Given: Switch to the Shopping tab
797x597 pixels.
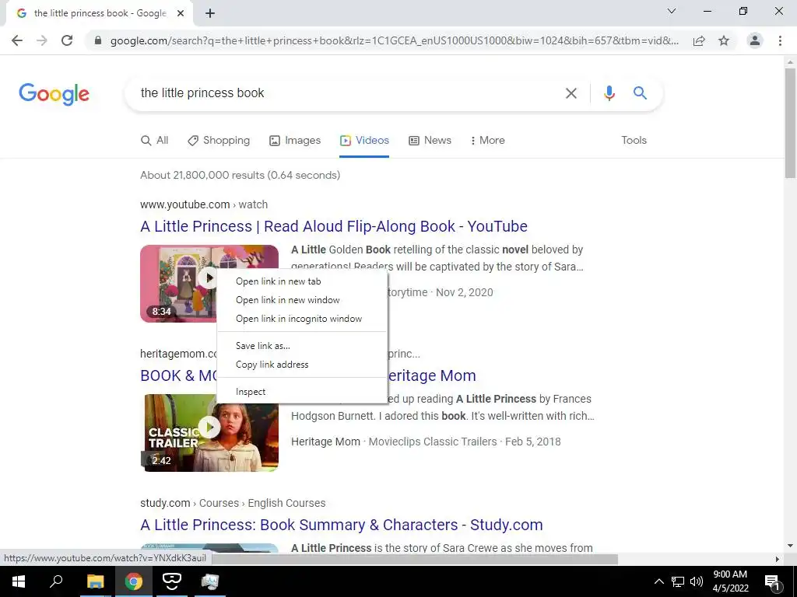Looking at the screenshot, I should click(219, 140).
